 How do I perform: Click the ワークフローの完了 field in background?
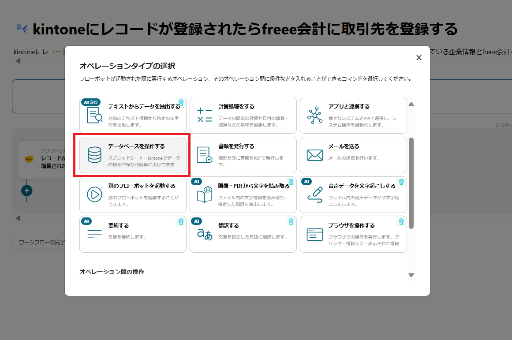[x=38, y=242]
